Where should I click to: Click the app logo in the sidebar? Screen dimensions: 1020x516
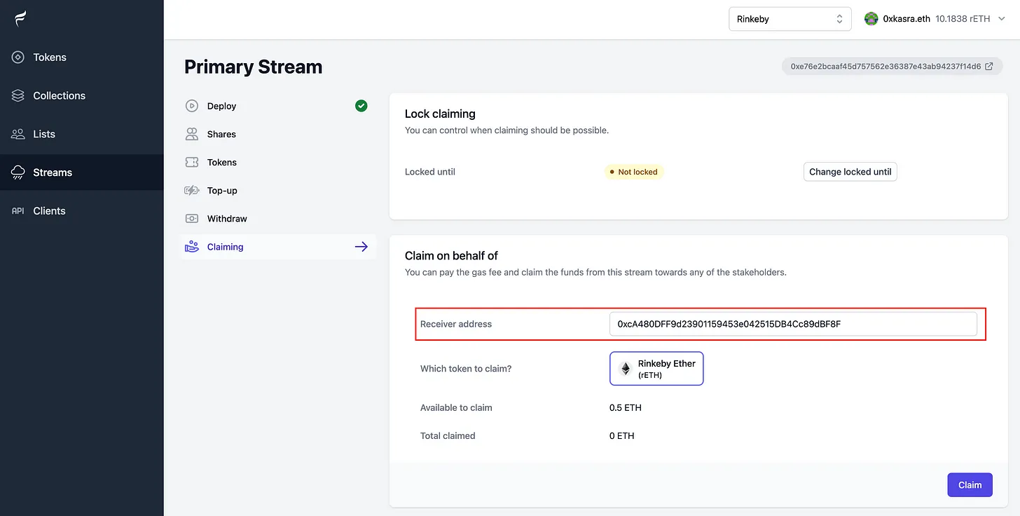pyautogui.click(x=20, y=19)
